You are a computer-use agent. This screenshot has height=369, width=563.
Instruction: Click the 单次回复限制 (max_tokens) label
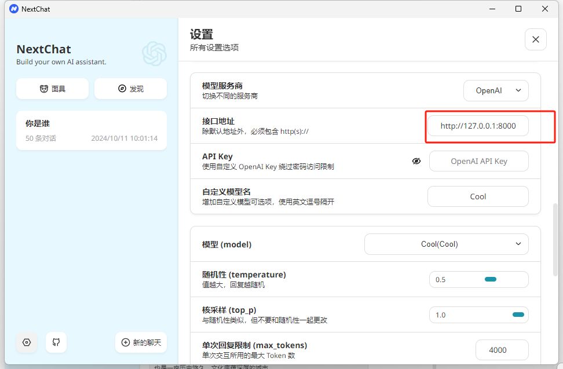pos(255,345)
